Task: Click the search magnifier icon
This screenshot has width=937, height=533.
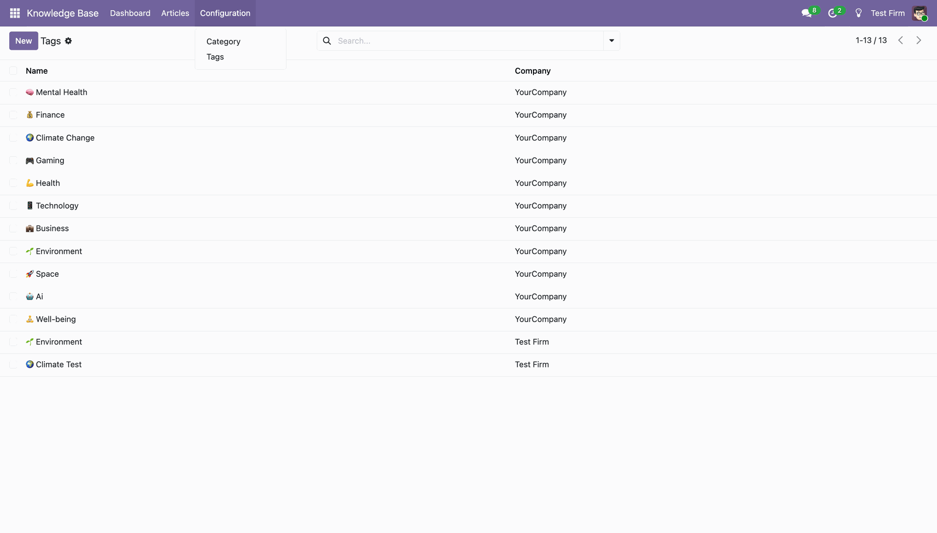Action: 327,41
